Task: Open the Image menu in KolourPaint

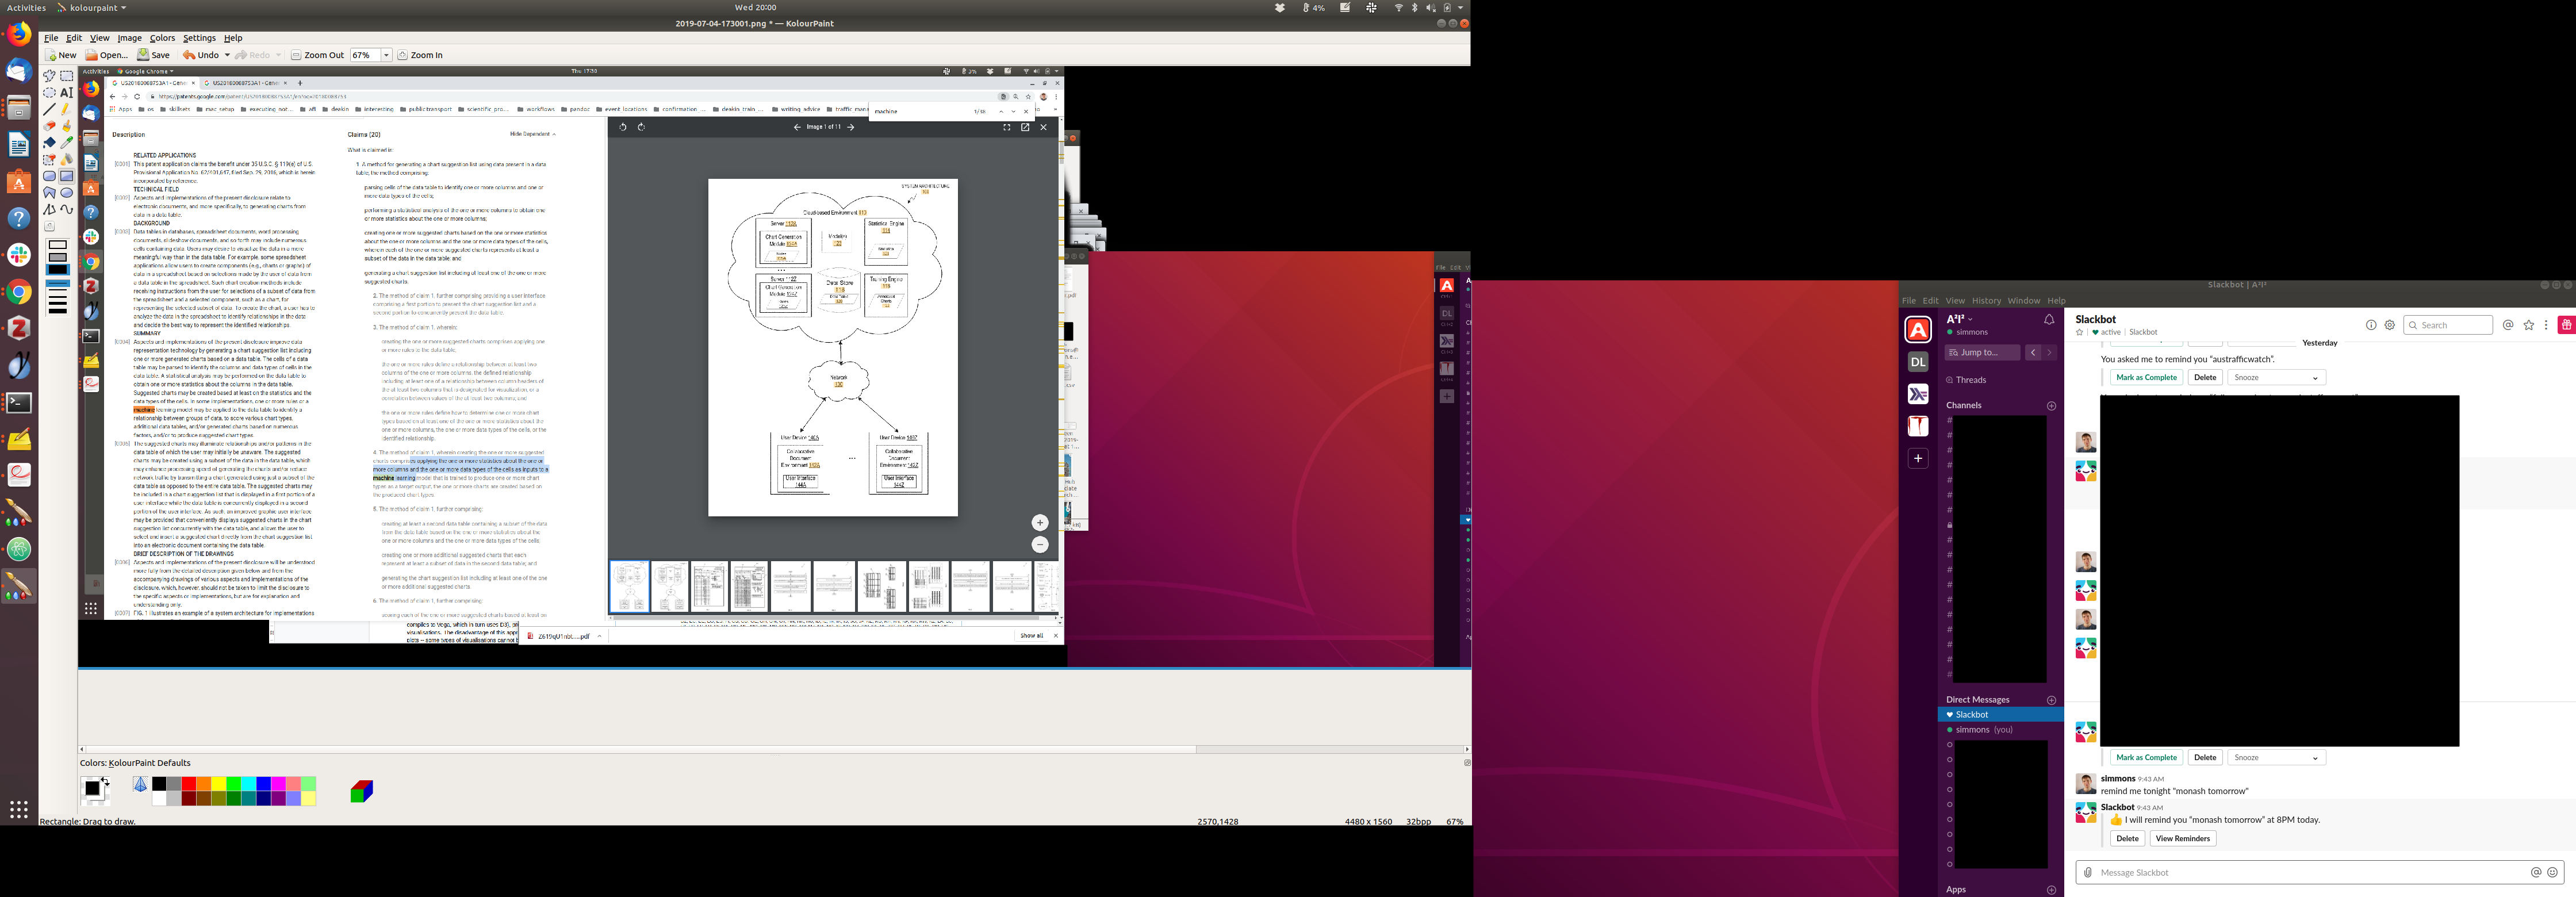Action: pyautogui.click(x=130, y=38)
